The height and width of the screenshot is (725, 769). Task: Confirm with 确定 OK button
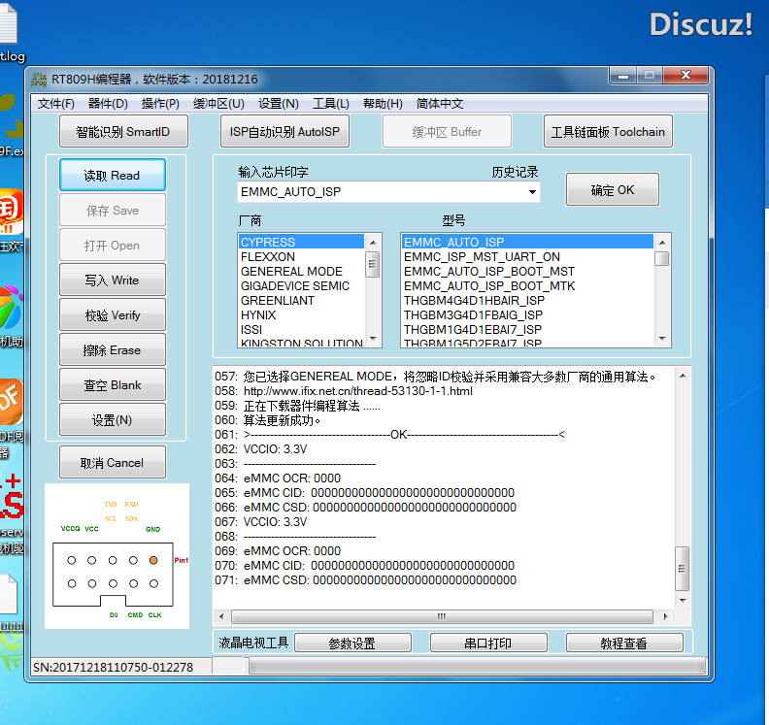pyautogui.click(x=613, y=189)
